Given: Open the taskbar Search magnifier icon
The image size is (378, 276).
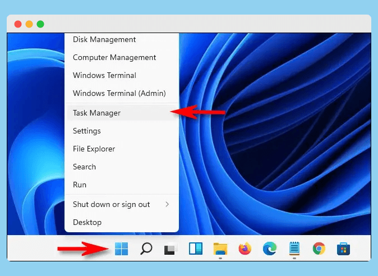Looking at the screenshot, I should tap(146, 249).
